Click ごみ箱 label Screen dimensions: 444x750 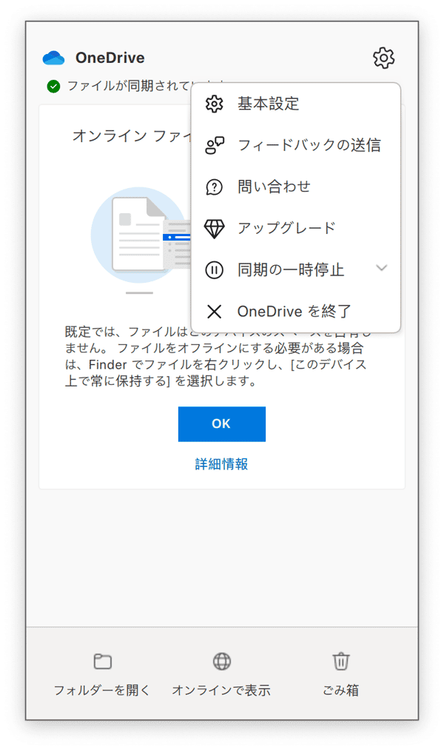pos(340,690)
